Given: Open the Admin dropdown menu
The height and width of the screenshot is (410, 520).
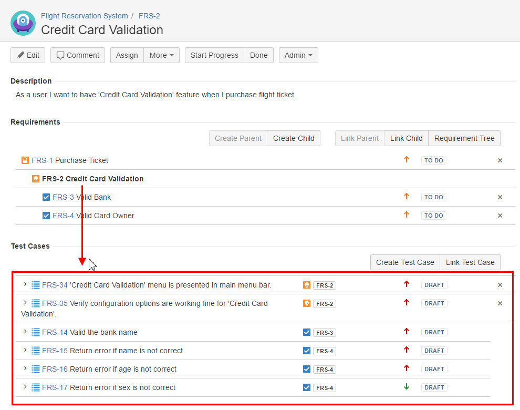Looking at the screenshot, I should click(298, 55).
